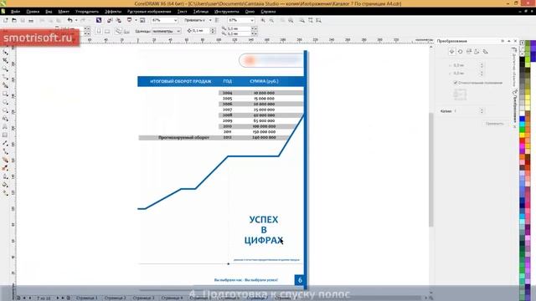
Task: Open the Файл menu
Action: point(15,12)
